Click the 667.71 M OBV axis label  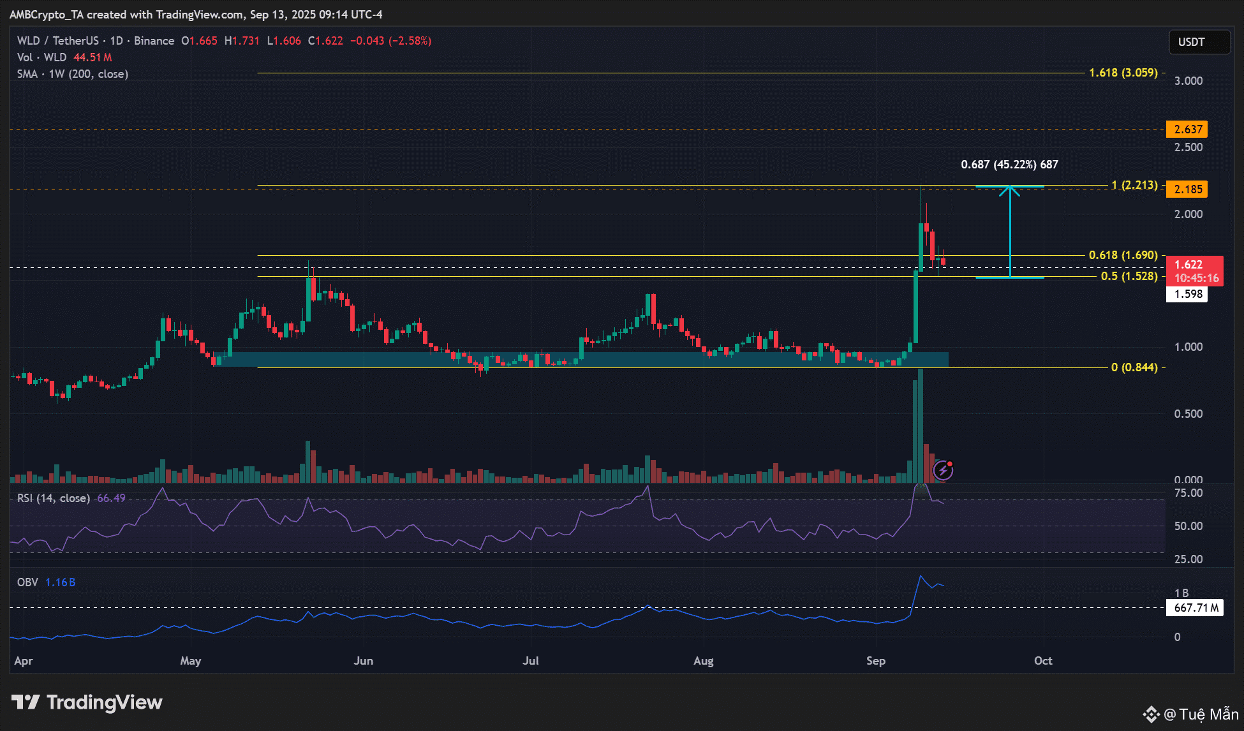coord(1195,608)
